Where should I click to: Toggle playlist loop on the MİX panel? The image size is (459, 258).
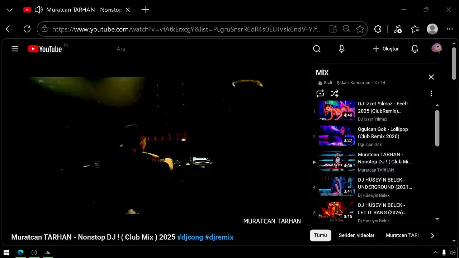tap(320, 94)
